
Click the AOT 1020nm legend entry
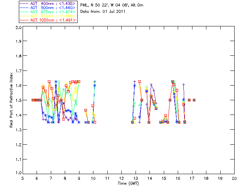click(48, 20)
